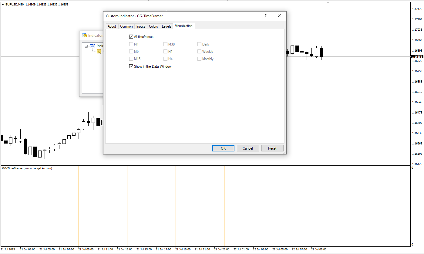Select the indicator window chart icon in tree
The image size is (424, 254).
[x=93, y=46]
